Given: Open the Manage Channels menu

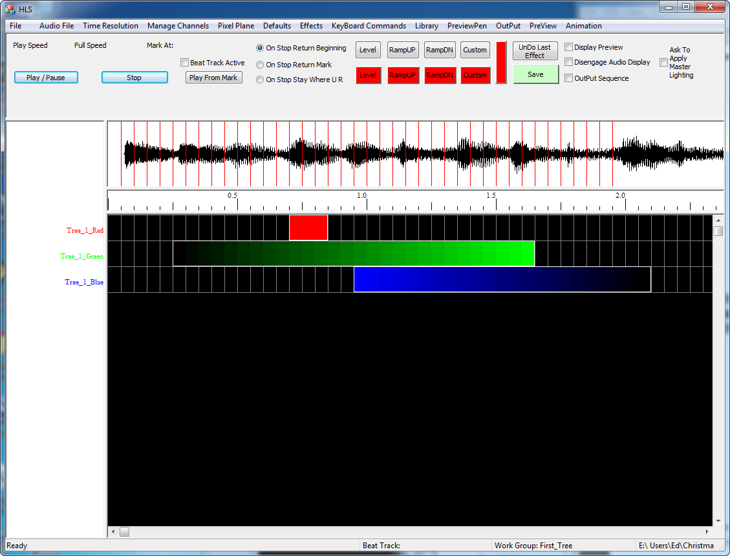Looking at the screenshot, I should (178, 26).
